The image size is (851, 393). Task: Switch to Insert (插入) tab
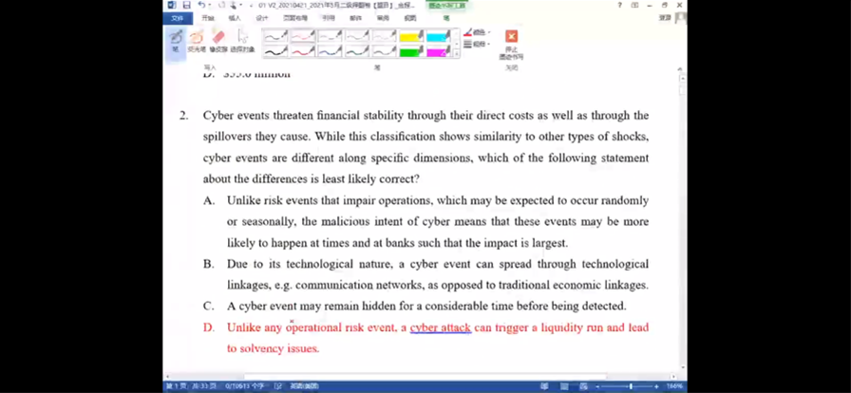235,18
